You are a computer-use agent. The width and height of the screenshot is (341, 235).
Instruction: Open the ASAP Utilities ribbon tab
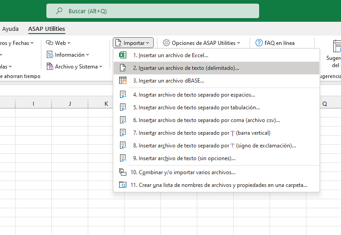click(46, 29)
